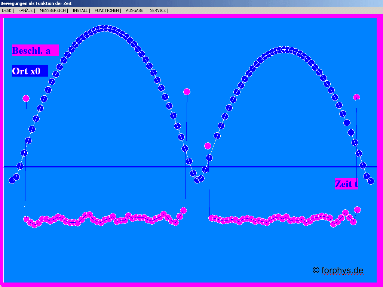Select the rightmost magenta acceleration spike point
The image size is (383, 287).
[x=356, y=97]
